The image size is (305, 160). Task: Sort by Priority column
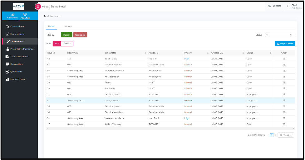[208, 53]
